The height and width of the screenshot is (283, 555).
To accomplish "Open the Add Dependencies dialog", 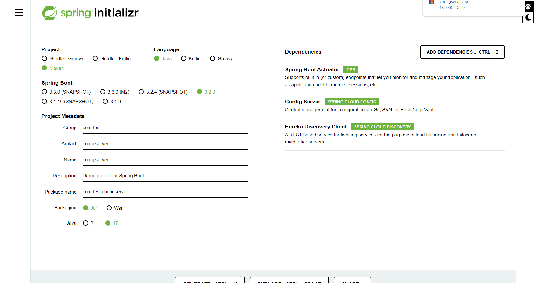I will (x=462, y=52).
